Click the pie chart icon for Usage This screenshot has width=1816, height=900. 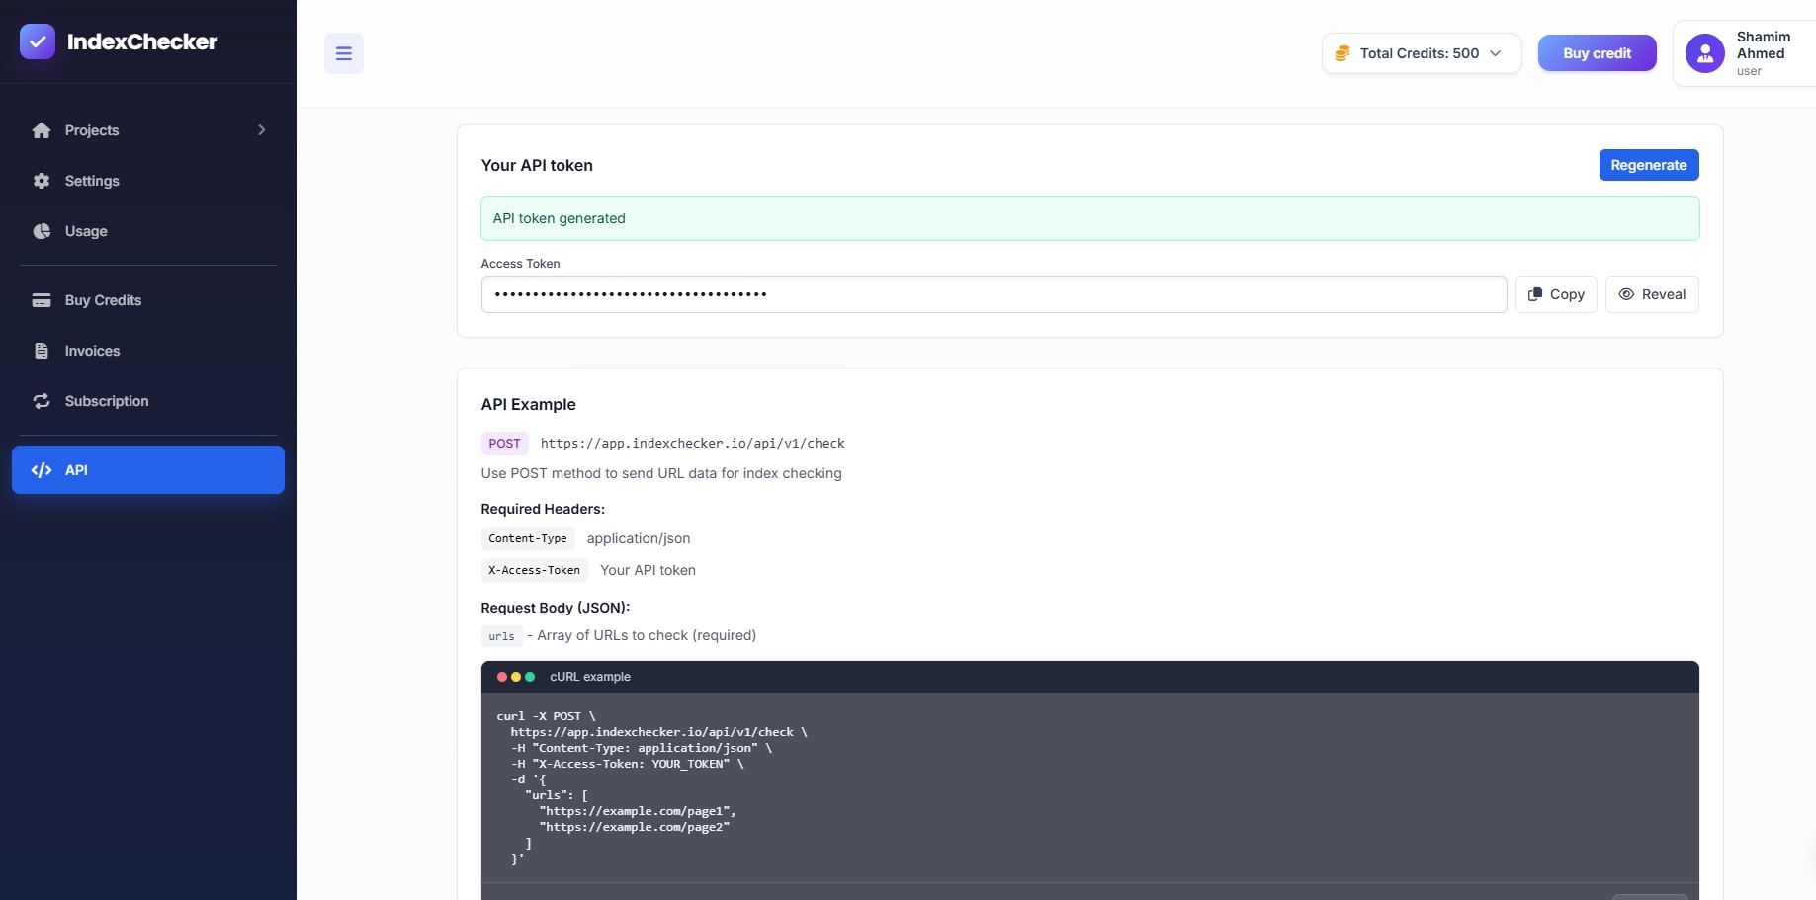click(42, 231)
